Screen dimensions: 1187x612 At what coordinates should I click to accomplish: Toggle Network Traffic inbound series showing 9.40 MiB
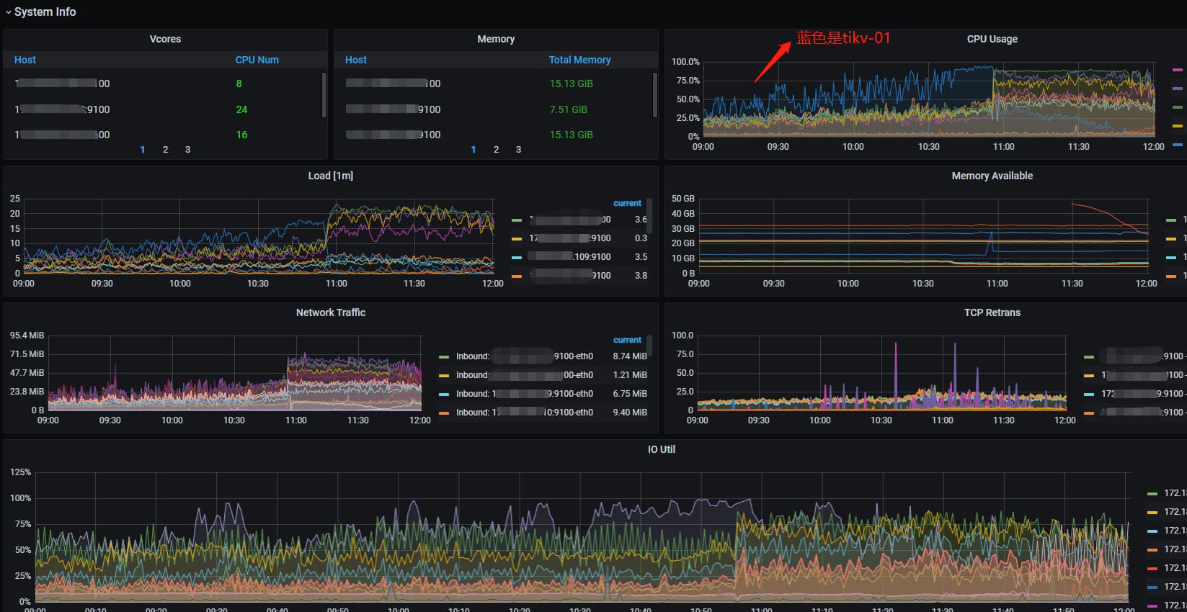524,413
